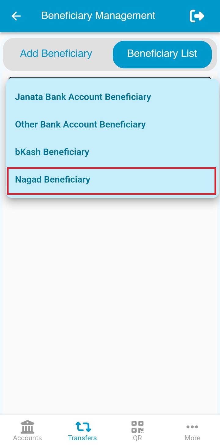Tap the Accounts bank building icon
Screen dimensions: 220x447
coord(28,427)
